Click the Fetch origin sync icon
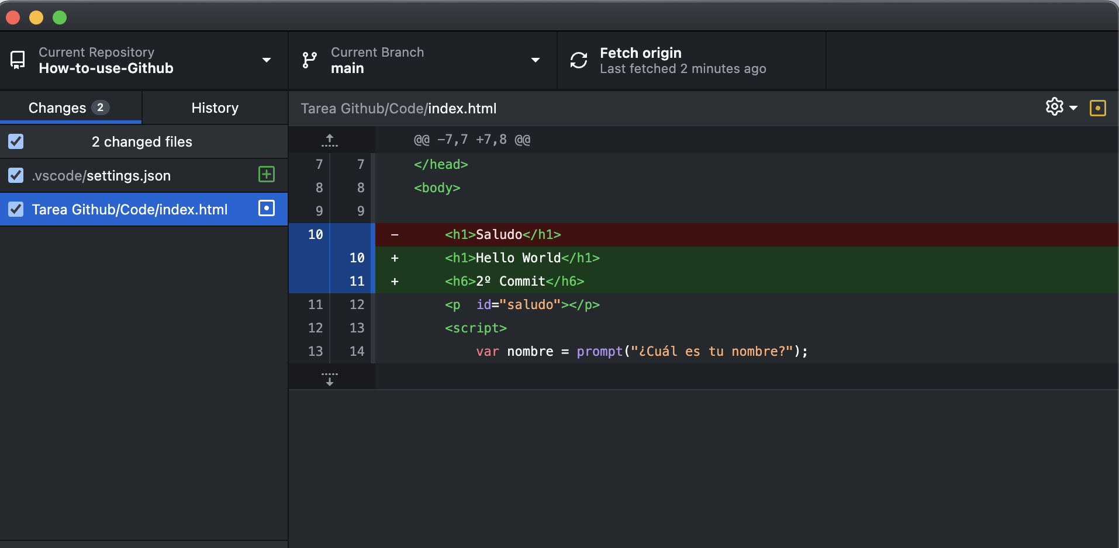Viewport: 1119px width, 548px height. 579,60
